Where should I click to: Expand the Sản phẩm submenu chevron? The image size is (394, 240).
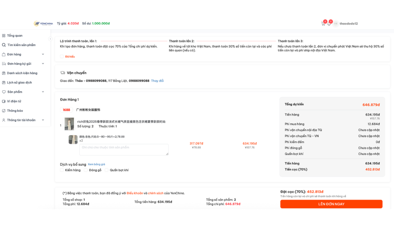(43, 92)
